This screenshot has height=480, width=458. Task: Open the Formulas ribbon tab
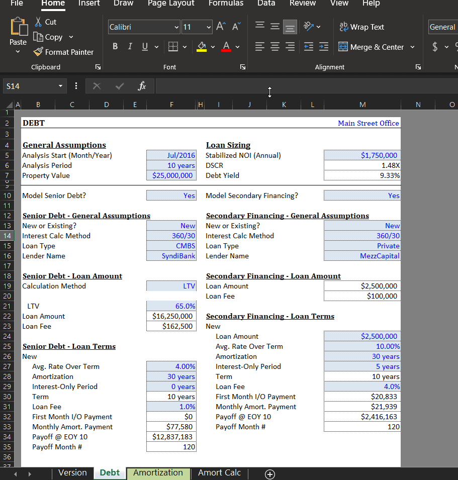pyautogui.click(x=226, y=4)
